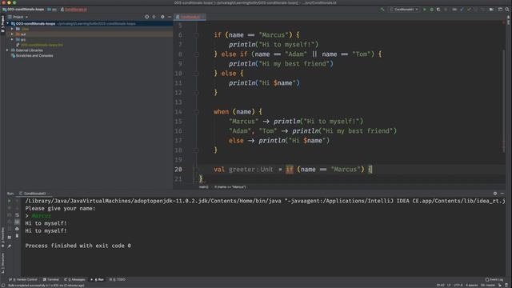The height and width of the screenshot is (288, 512).
Task: Run with coverage icon in the top toolbar
Action: [x=438, y=10]
